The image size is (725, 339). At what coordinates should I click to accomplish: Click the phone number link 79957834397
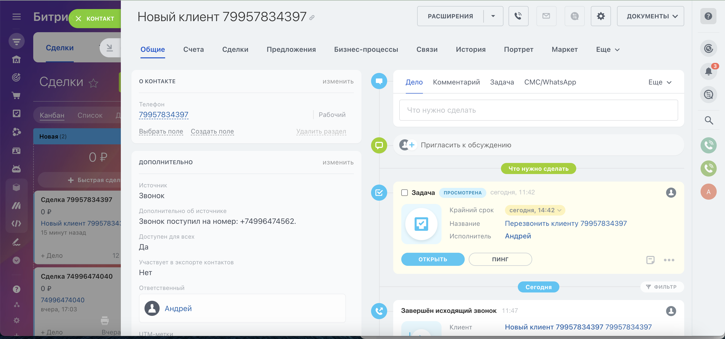(x=164, y=115)
